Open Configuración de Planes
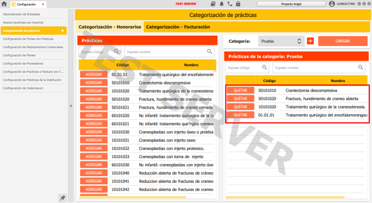The height and width of the screenshot is (203, 372). tap(33, 55)
